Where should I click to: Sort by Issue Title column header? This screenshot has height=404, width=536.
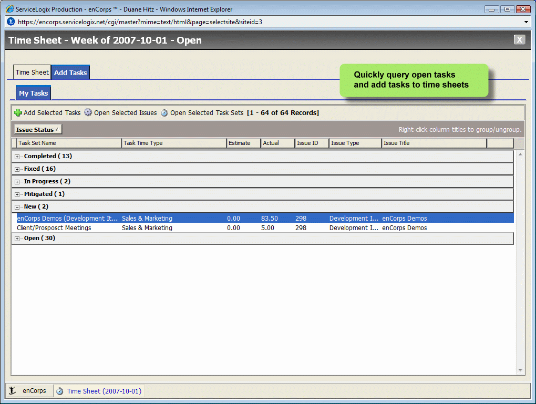tap(434, 143)
